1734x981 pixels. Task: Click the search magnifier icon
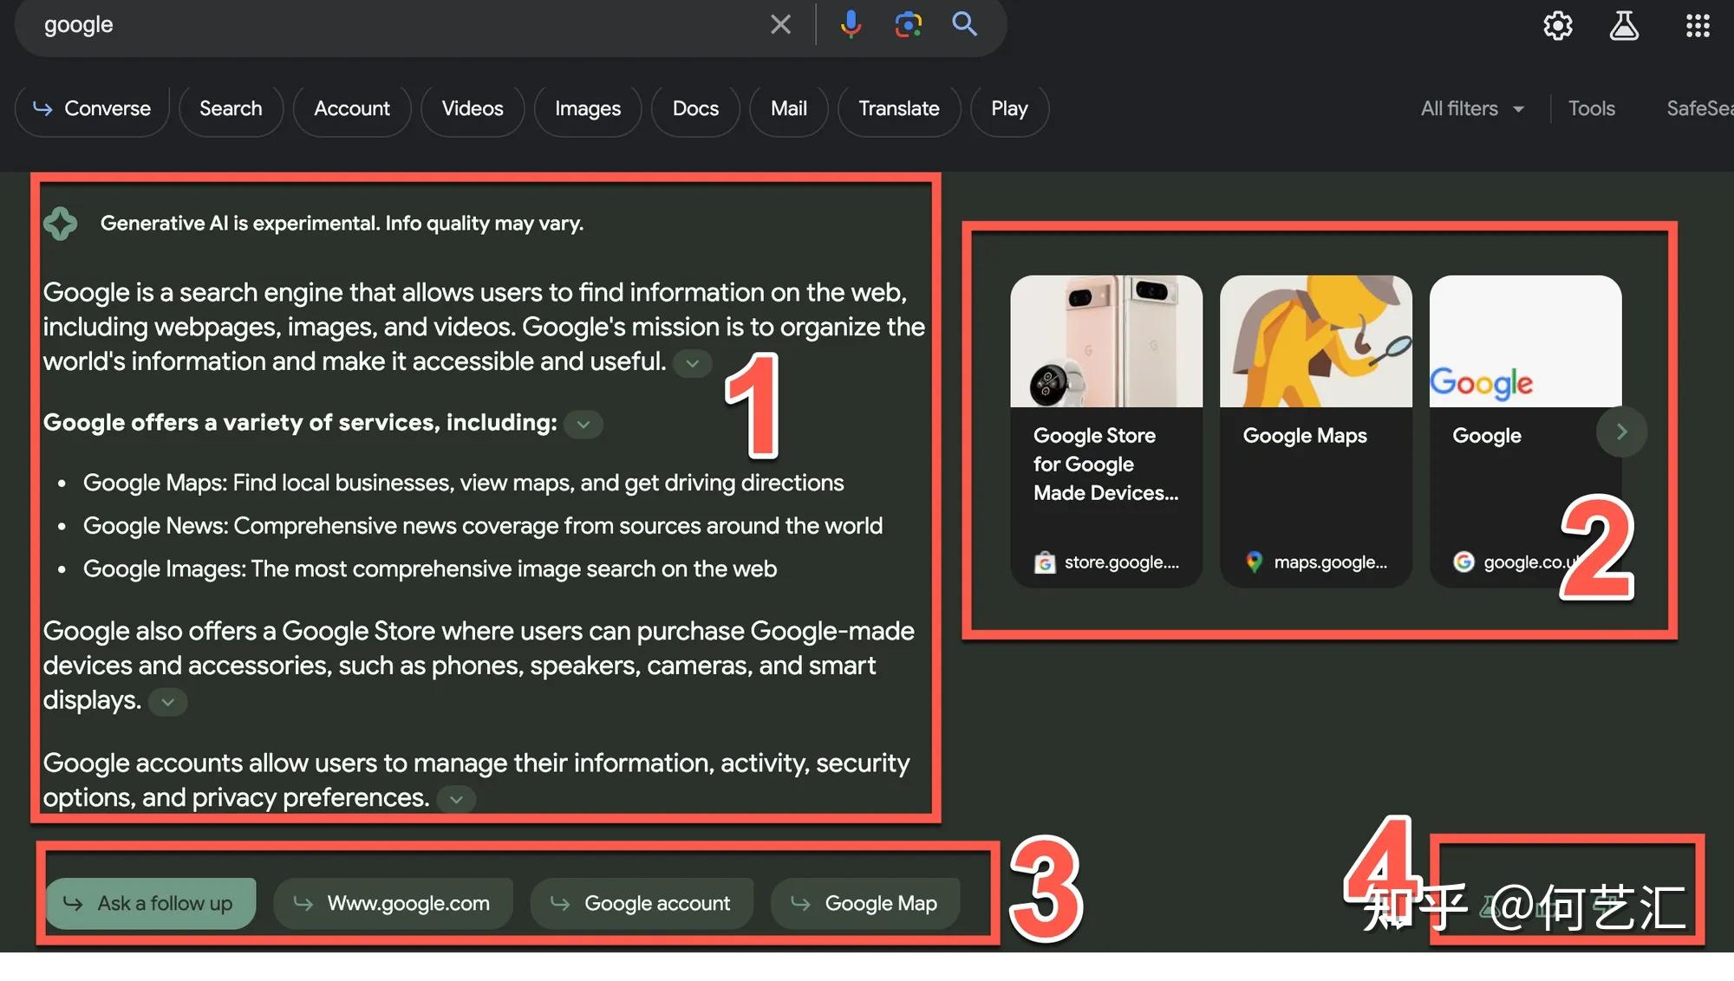[x=964, y=24]
